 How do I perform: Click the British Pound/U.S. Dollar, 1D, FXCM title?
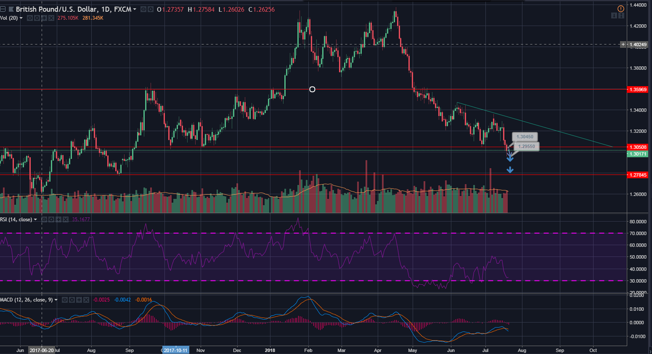point(73,9)
